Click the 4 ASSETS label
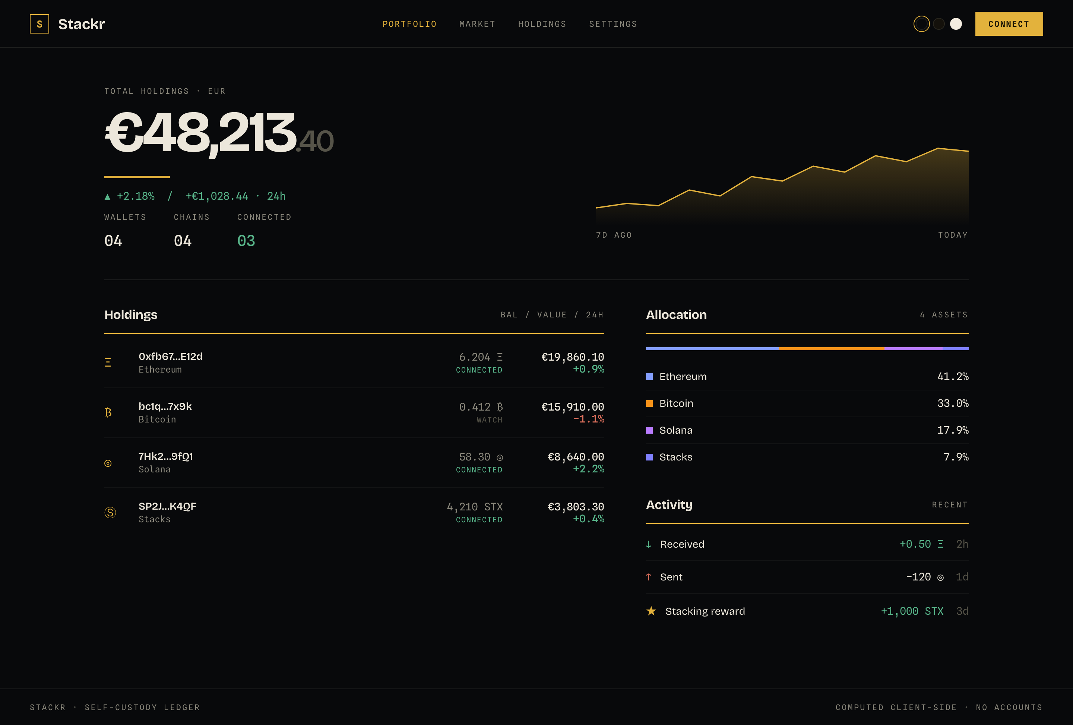1073x725 pixels. 944,314
